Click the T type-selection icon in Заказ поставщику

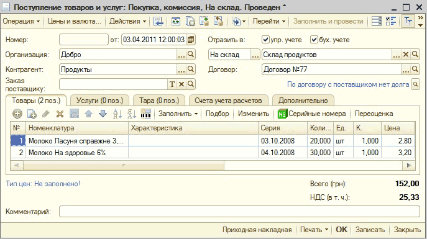click(x=172, y=84)
